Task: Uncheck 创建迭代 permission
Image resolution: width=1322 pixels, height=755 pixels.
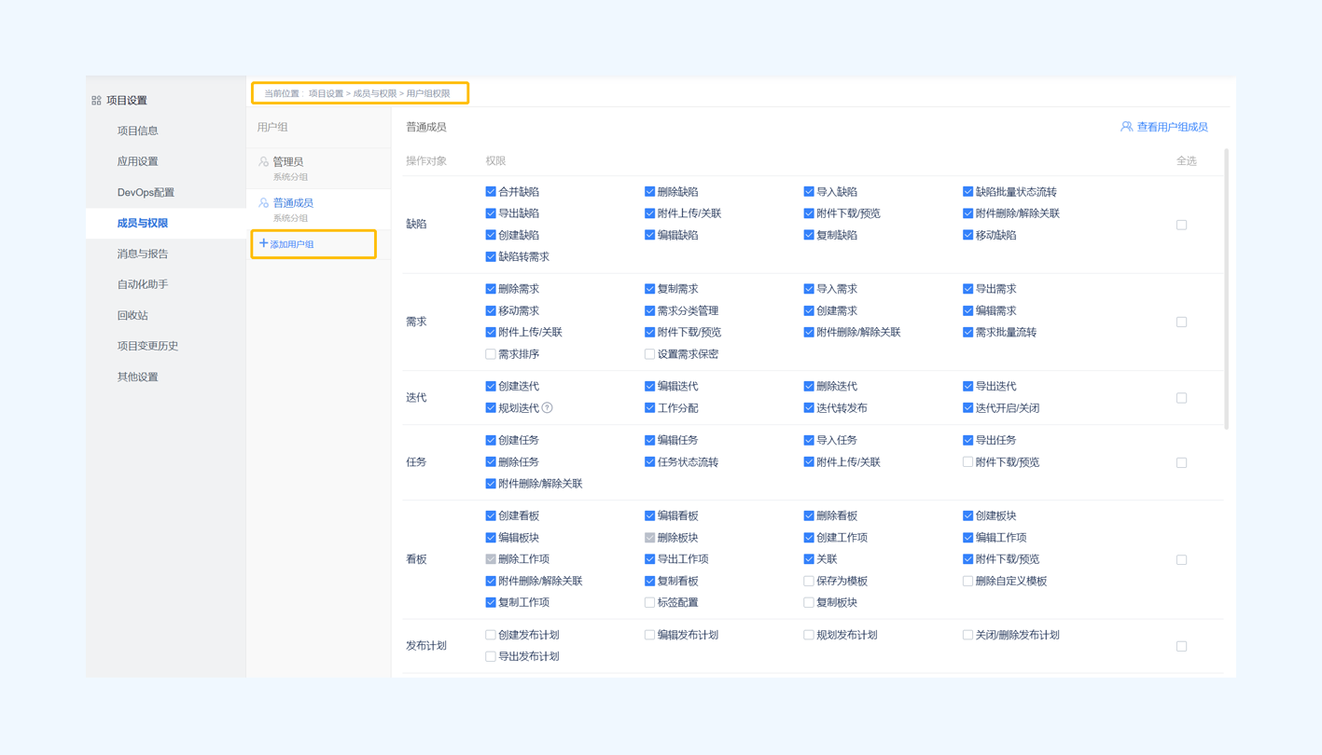Action: 491,386
